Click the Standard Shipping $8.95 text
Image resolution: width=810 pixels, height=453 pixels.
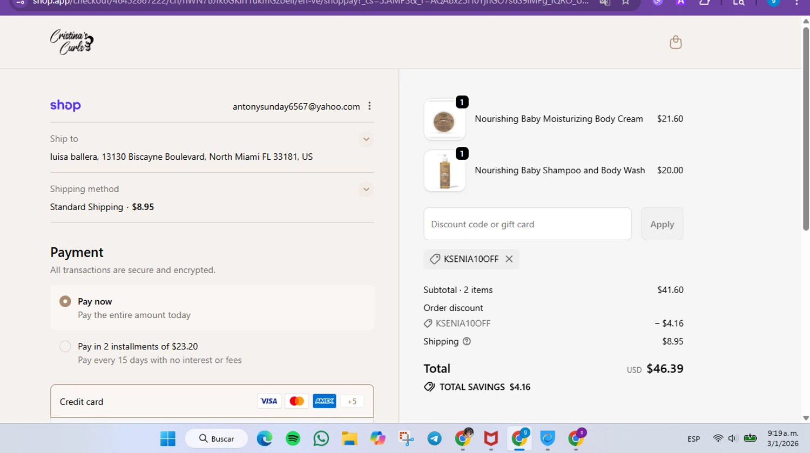click(x=102, y=207)
